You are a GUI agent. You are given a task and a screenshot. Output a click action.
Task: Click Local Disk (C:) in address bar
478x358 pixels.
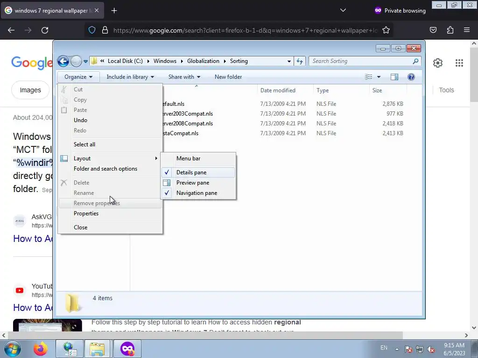(x=125, y=61)
